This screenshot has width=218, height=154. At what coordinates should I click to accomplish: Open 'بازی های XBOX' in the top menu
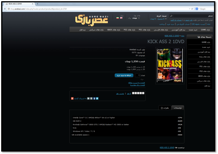pos(114,30)
